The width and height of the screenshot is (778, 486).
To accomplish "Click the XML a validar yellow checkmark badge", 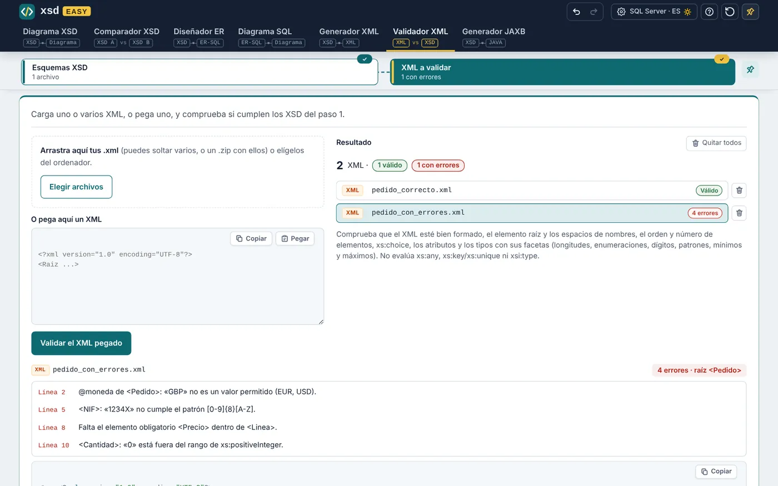I will coord(721,59).
